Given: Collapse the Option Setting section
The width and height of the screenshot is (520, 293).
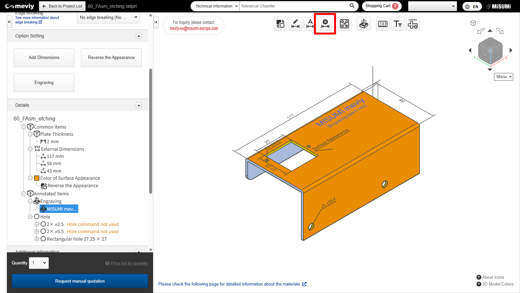Looking at the screenshot, I should pos(139,36).
